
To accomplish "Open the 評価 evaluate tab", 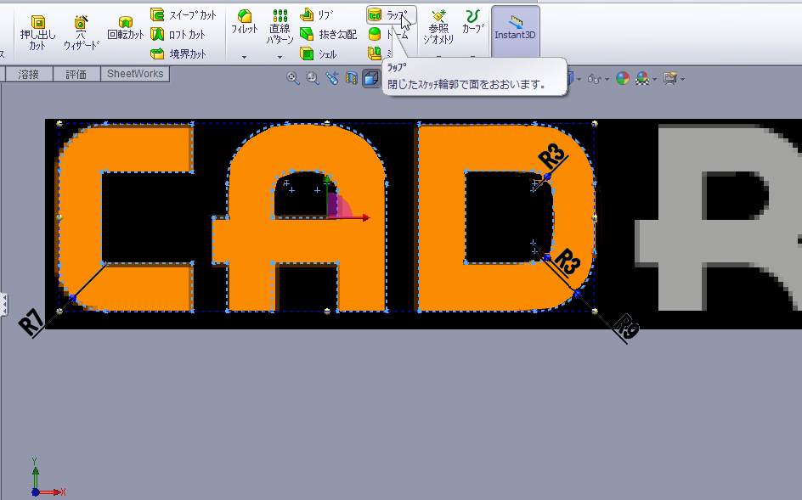I will pyautogui.click(x=76, y=74).
